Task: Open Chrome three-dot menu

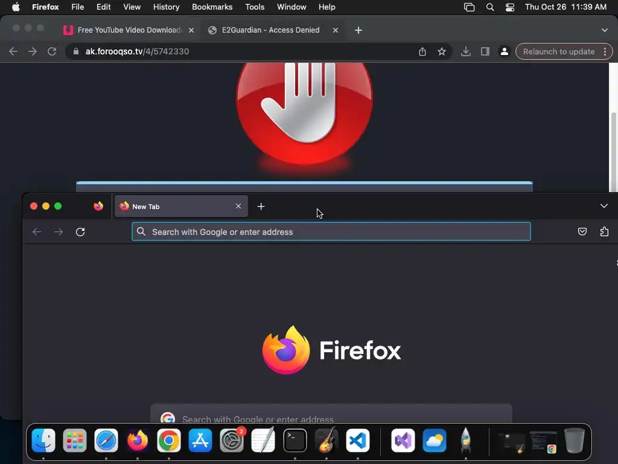Action: (605, 52)
